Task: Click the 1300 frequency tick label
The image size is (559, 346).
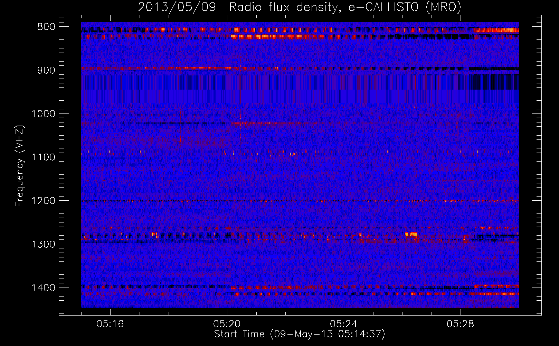Action: point(43,244)
